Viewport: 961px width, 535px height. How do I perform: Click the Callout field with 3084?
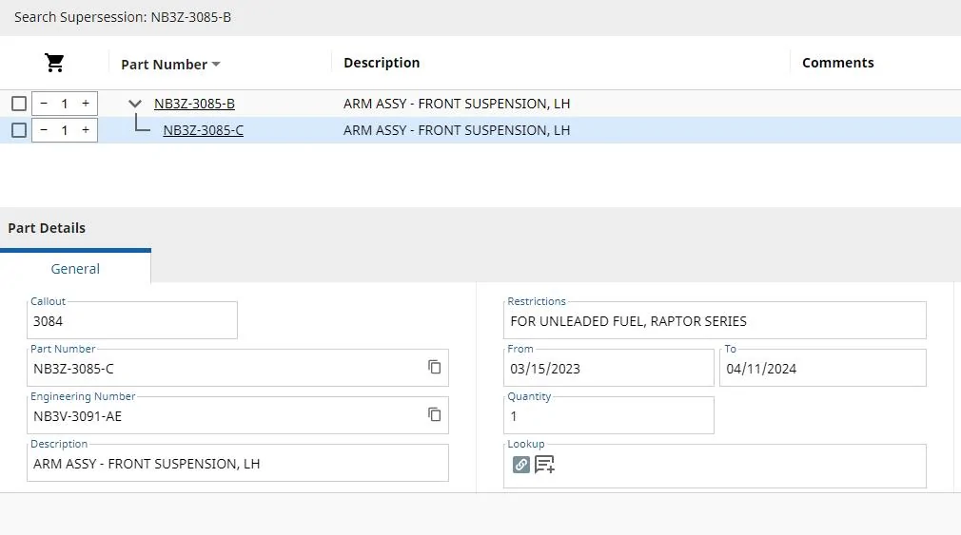(x=131, y=320)
